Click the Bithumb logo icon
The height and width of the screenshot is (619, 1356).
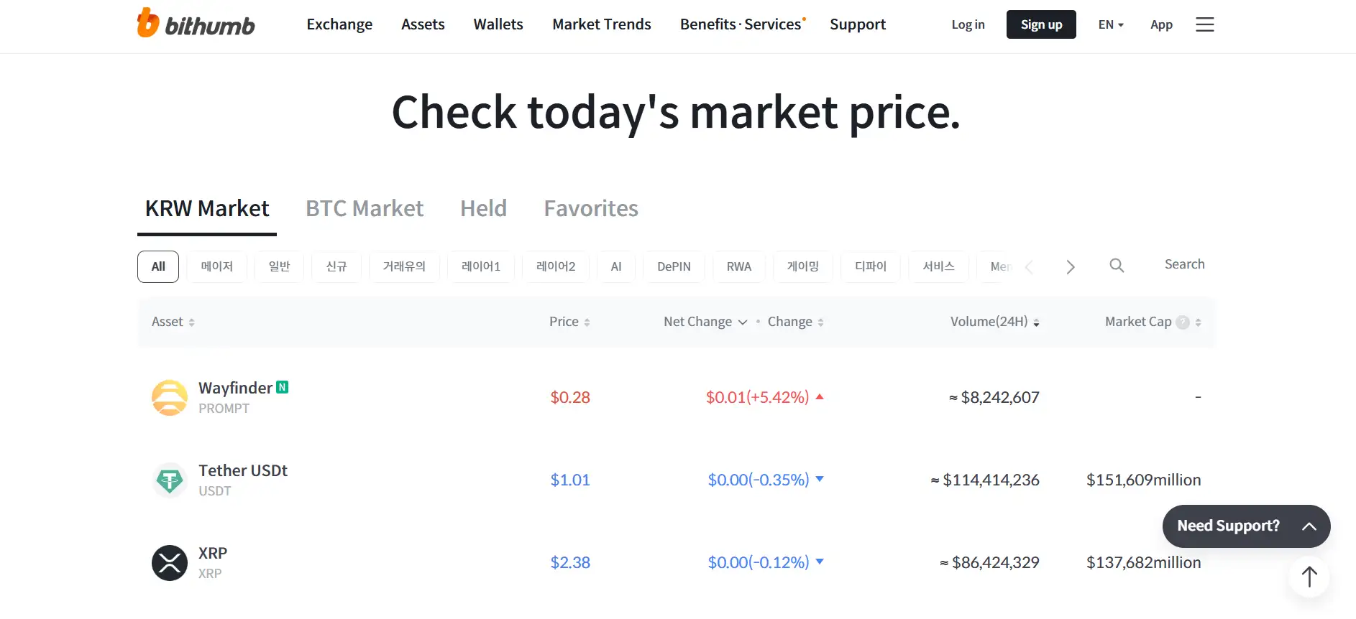click(148, 23)
